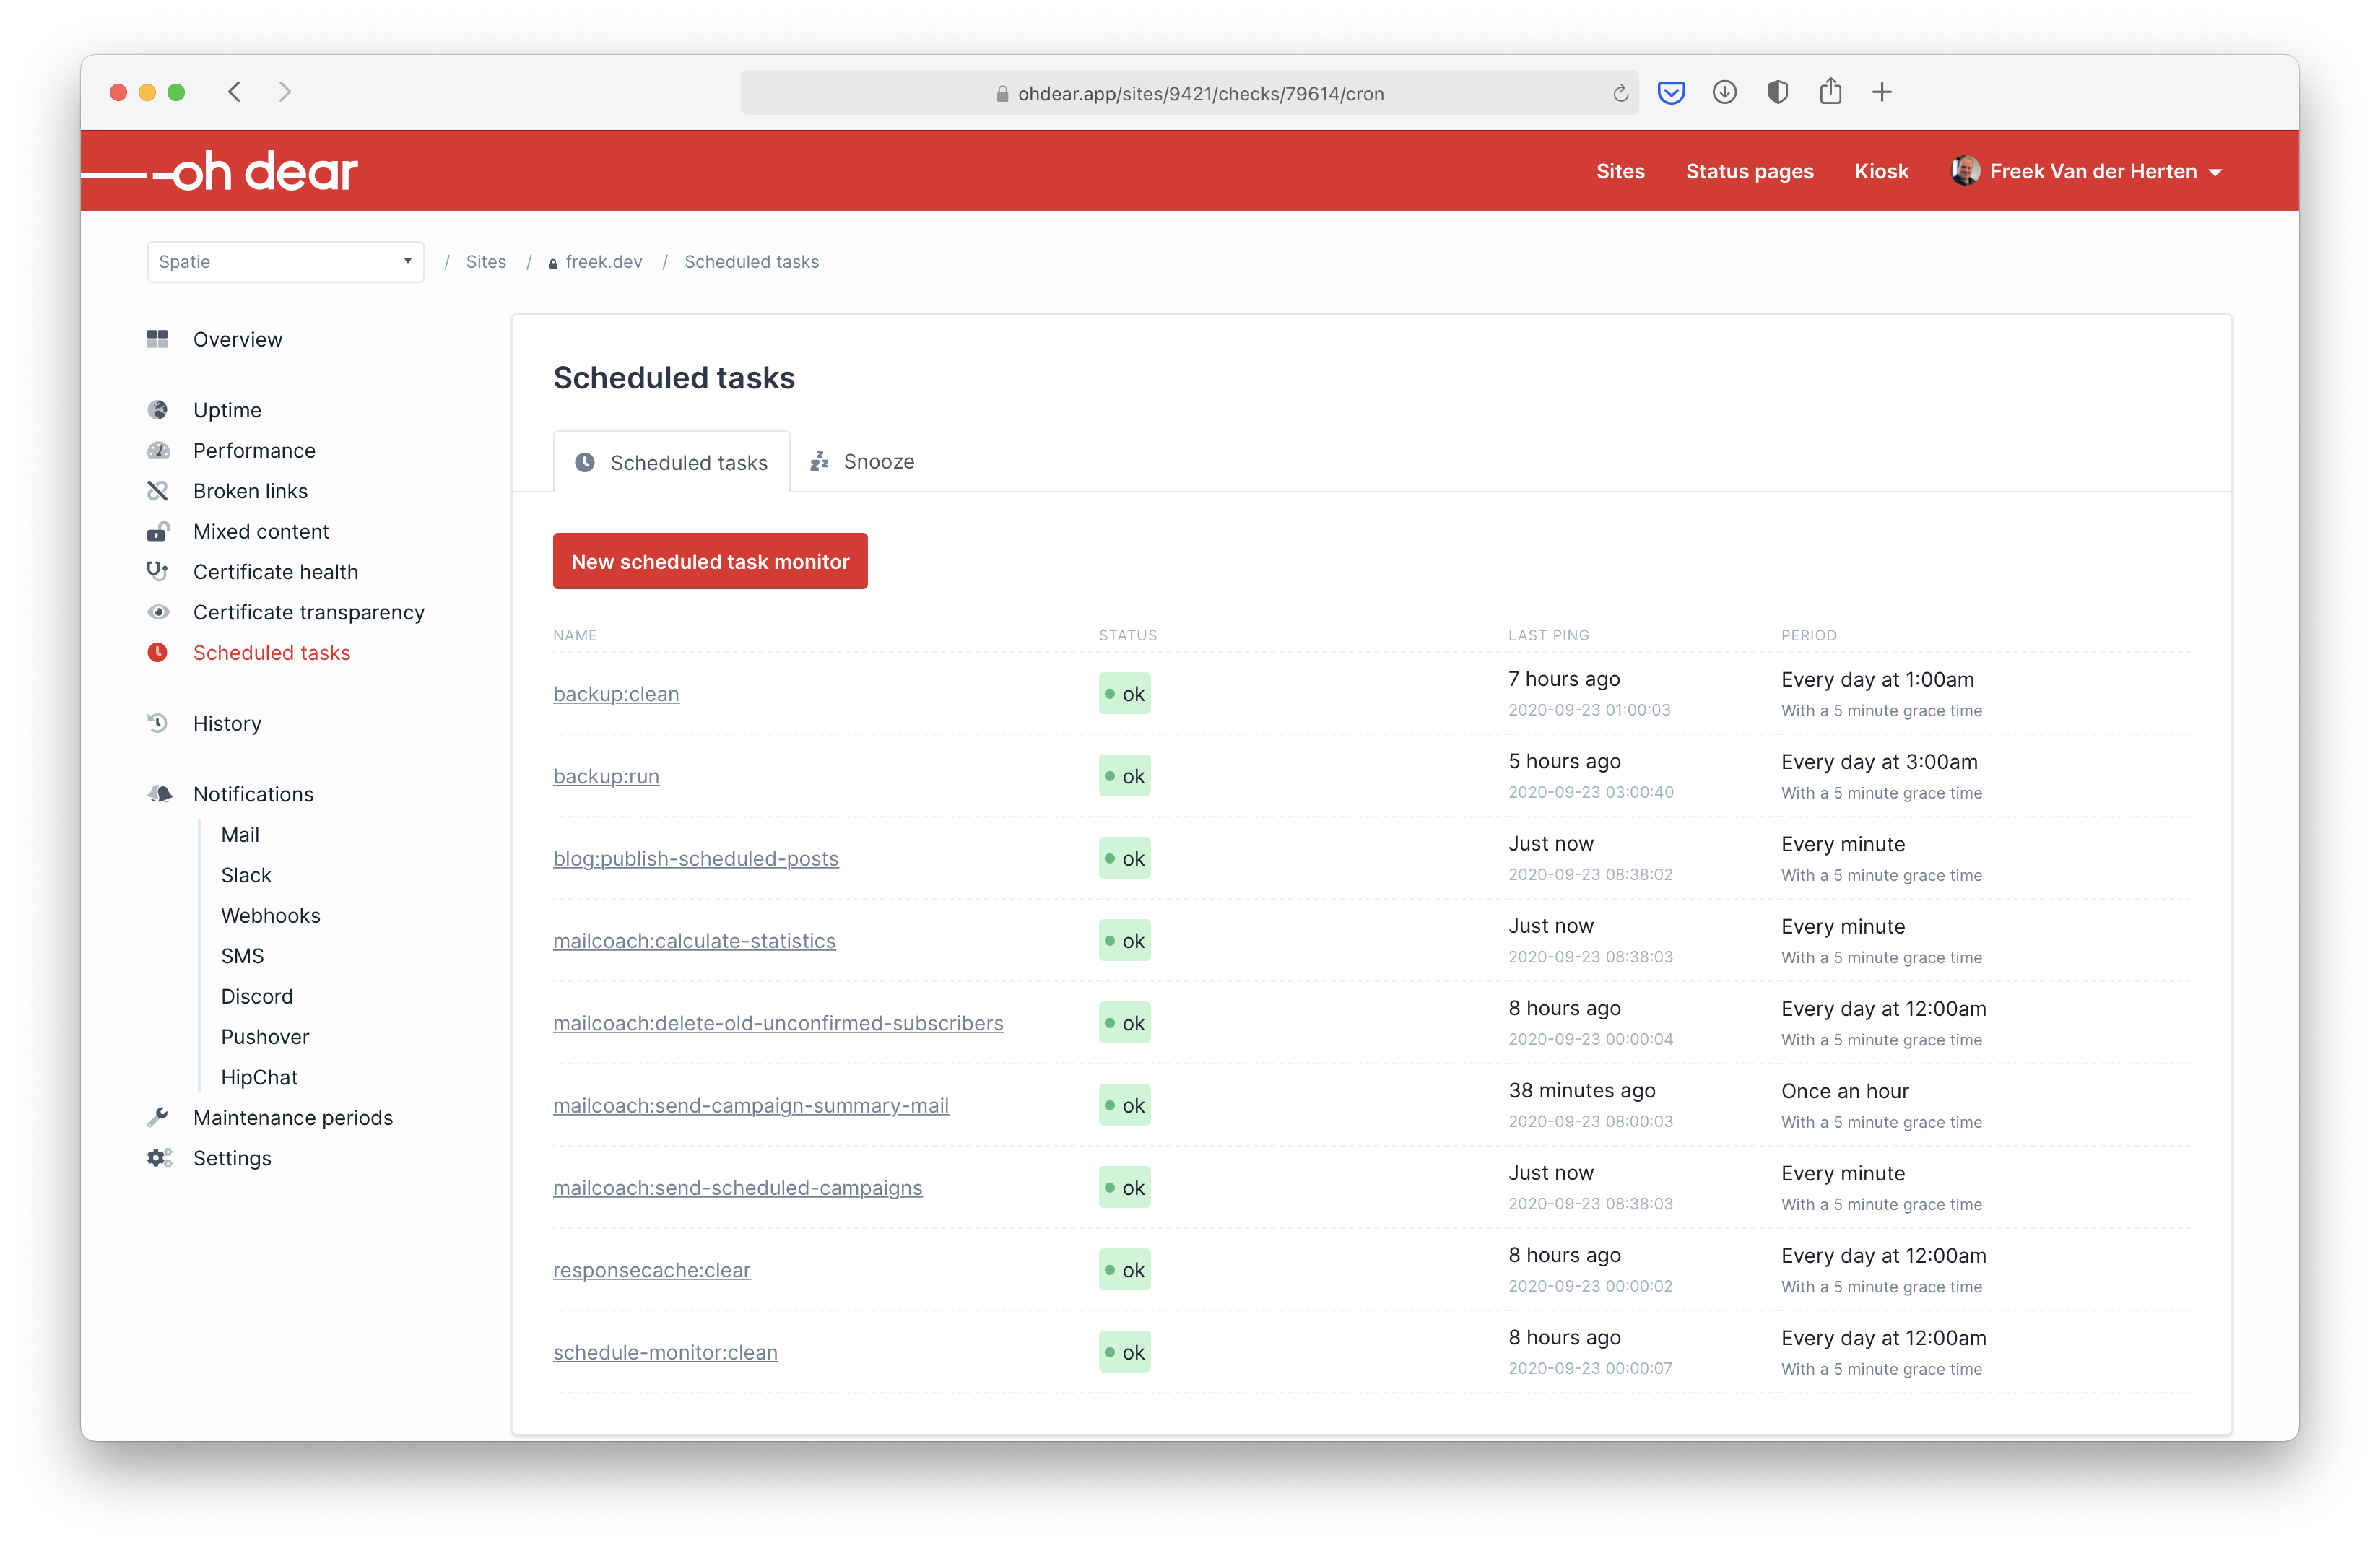Click the clock icon in Scheduled tasks tab
This screenshot has height=1548, width=2380.
click(585, 462)
